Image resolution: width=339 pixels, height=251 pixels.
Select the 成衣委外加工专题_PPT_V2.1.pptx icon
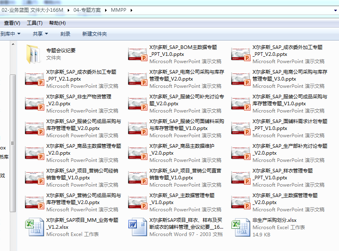click(35, 79)
